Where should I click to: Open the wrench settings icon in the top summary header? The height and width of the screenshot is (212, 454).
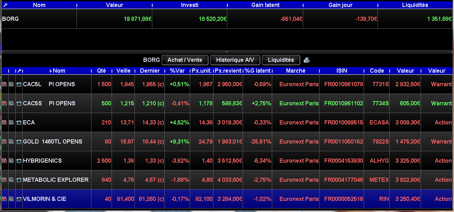click(5, 5)
